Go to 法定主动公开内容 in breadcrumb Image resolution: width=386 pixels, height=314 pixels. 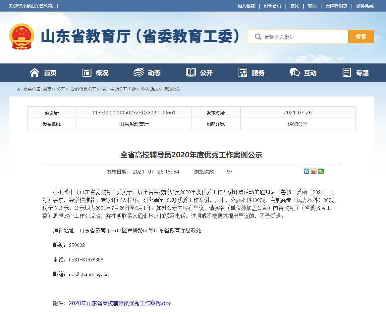119,89
